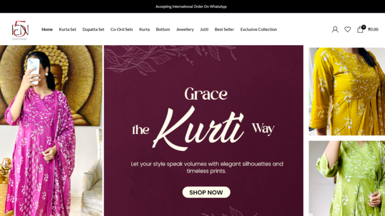Open the pink kurta model image

51,130
